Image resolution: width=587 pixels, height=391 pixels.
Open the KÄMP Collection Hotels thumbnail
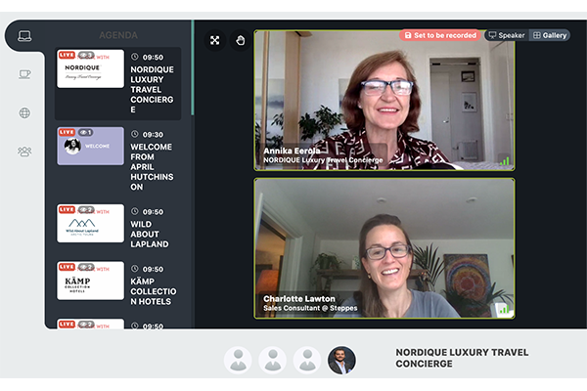90,281
